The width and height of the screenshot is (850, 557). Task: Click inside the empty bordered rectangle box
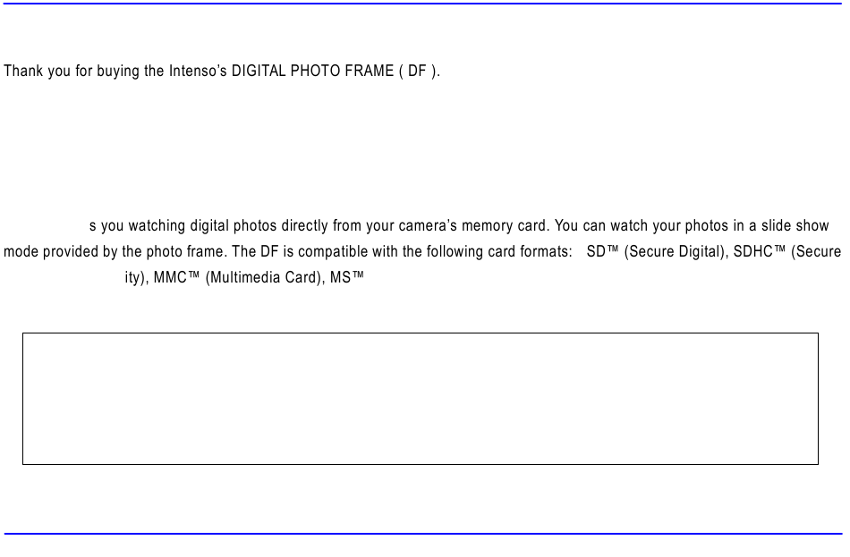[421, 399]
